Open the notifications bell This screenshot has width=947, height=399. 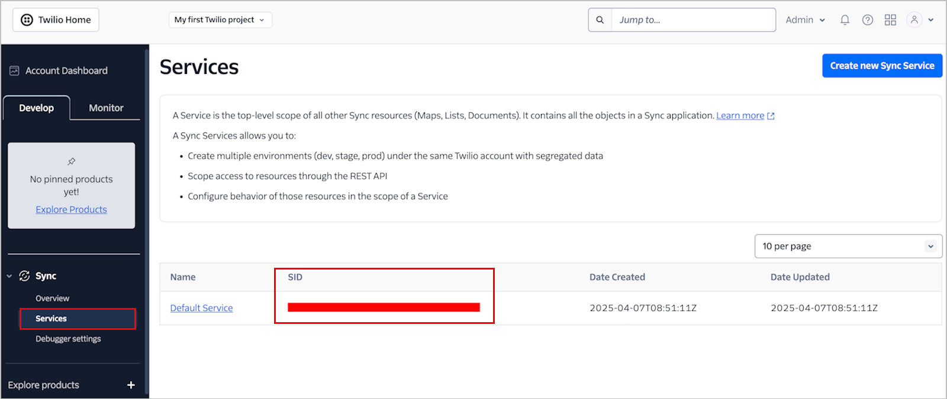pos(845,20)
